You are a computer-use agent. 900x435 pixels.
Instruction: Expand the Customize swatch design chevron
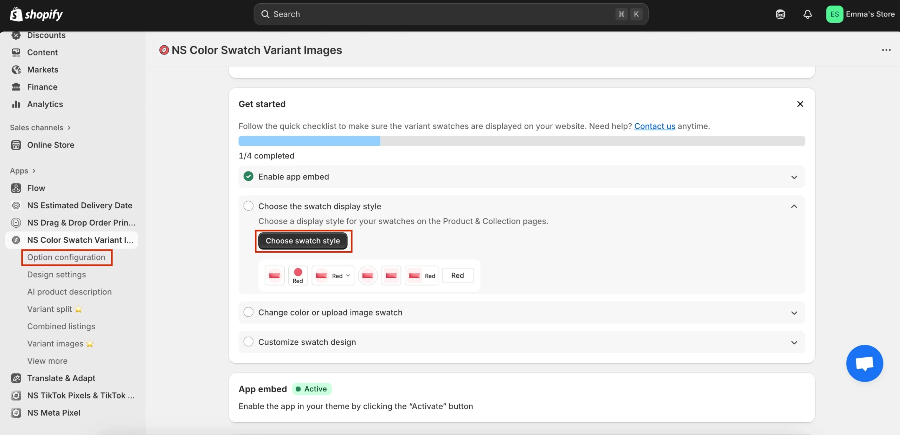click(794, 343)
